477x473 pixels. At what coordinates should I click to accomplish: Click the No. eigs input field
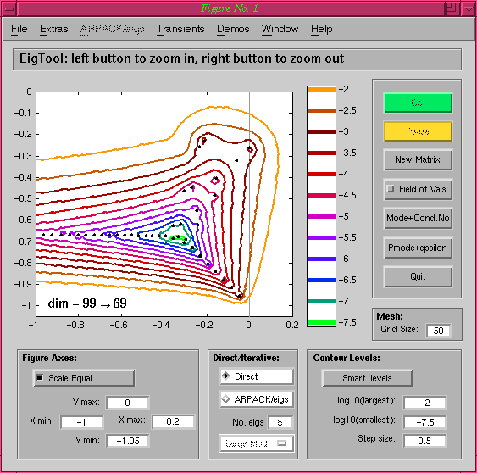[280, 422]
